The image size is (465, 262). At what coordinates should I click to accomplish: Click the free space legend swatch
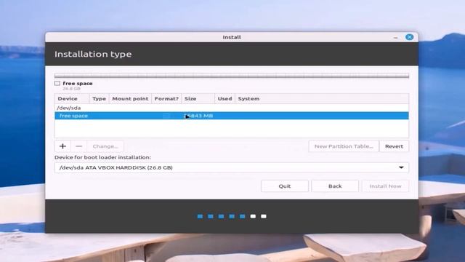[x=57, y=84]
